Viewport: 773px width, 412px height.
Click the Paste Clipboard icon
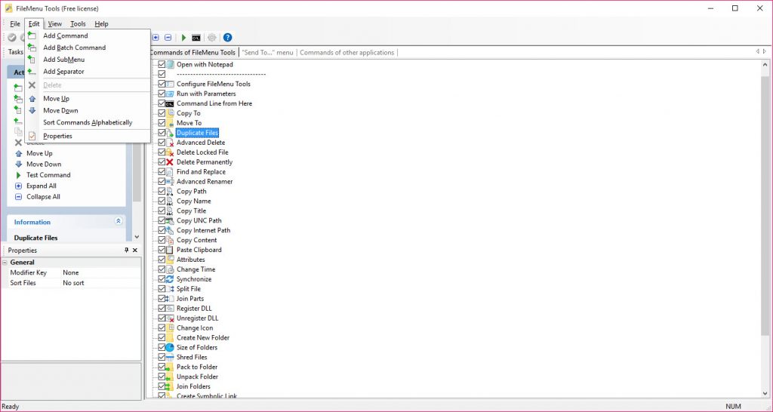[x=170, y=250]
